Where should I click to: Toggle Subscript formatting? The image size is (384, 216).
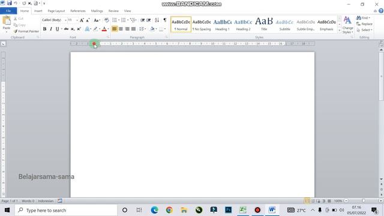click(x=73, y=29)
